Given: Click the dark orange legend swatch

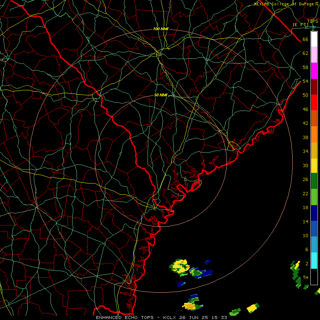Looking at the screenshot, I should [314, 118].
